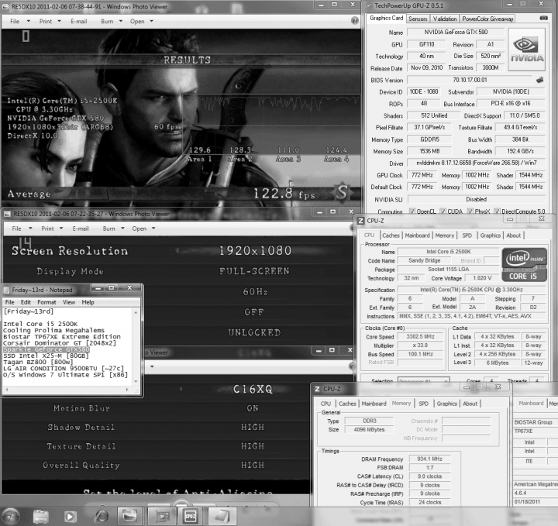
Task: Open Notepad File menu
Action: pos(9,302)
